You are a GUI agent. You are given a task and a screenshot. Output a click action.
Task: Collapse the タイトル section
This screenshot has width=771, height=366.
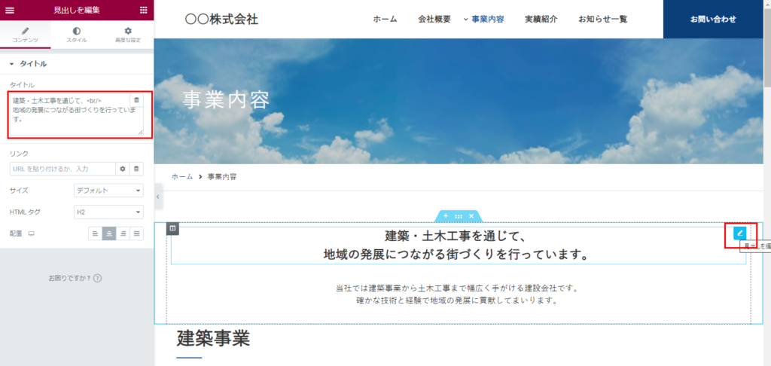(12, 64)
